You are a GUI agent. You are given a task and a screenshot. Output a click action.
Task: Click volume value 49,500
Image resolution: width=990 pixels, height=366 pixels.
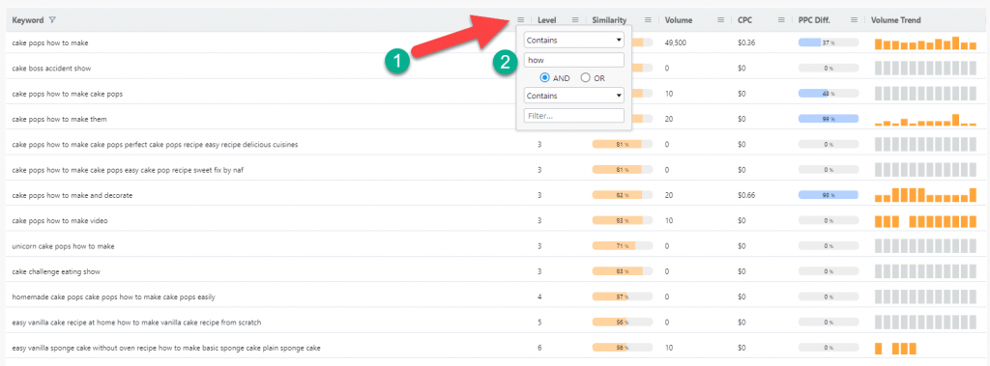click(676, 42)
